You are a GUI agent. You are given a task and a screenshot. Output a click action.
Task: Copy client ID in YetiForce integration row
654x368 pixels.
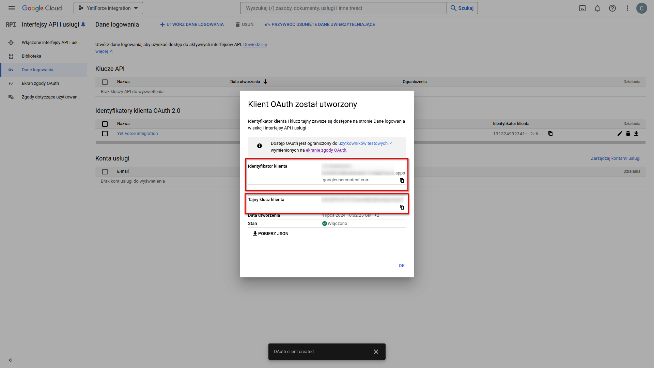click(x=550, y=134)
